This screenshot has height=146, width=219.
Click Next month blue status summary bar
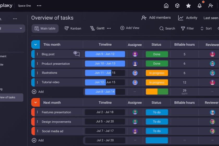click(157, 140)
